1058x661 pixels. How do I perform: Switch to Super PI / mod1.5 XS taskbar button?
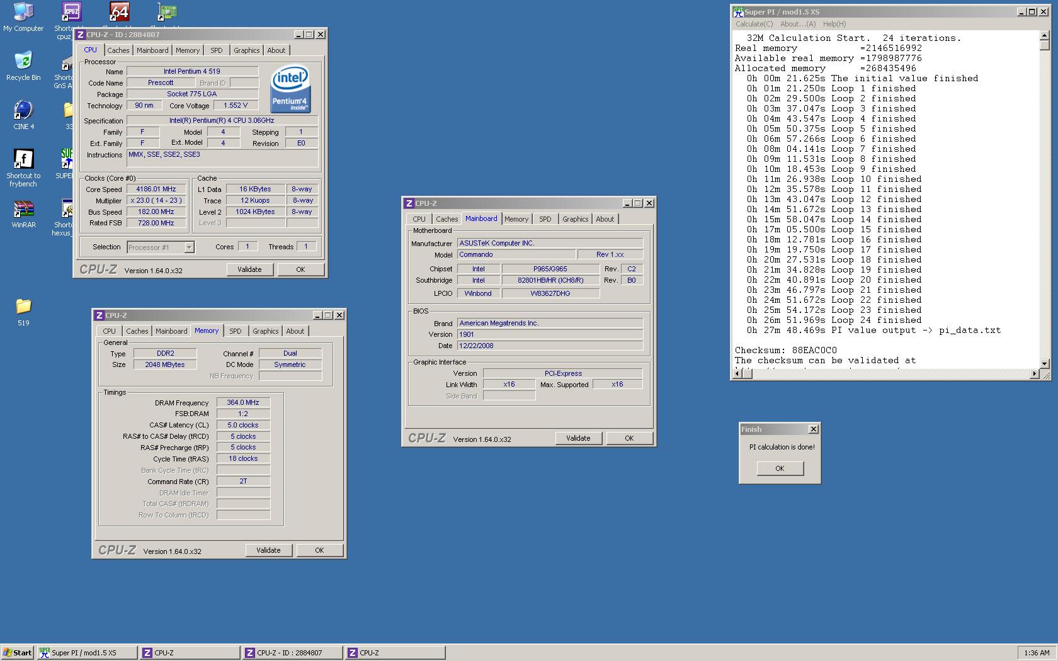coord(87,653)
